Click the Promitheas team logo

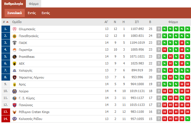point(14,57)
